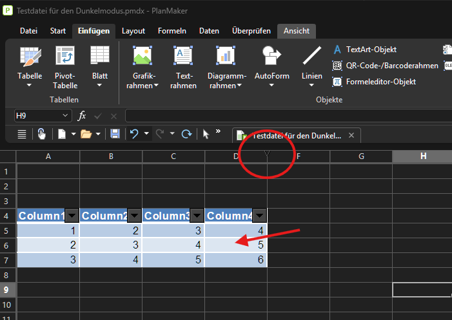Open the open-file folder dropdown arrow

(x=98, y=134)
